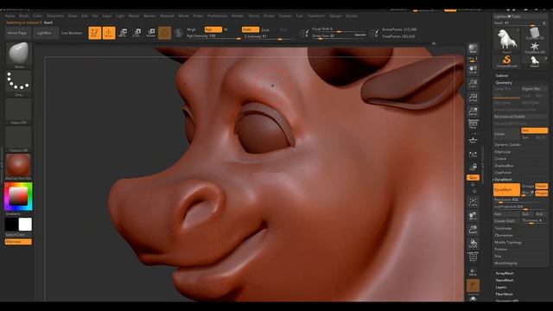Viewport: 553px width, 311px height.
Task: Click the Reconstruct Subdiv button
Action: (520, 117)
